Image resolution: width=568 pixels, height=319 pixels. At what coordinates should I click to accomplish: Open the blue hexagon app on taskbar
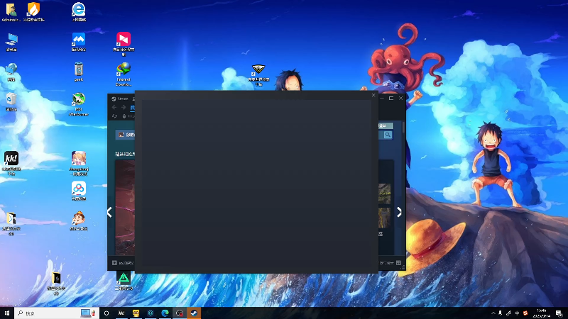coord(151,313)
